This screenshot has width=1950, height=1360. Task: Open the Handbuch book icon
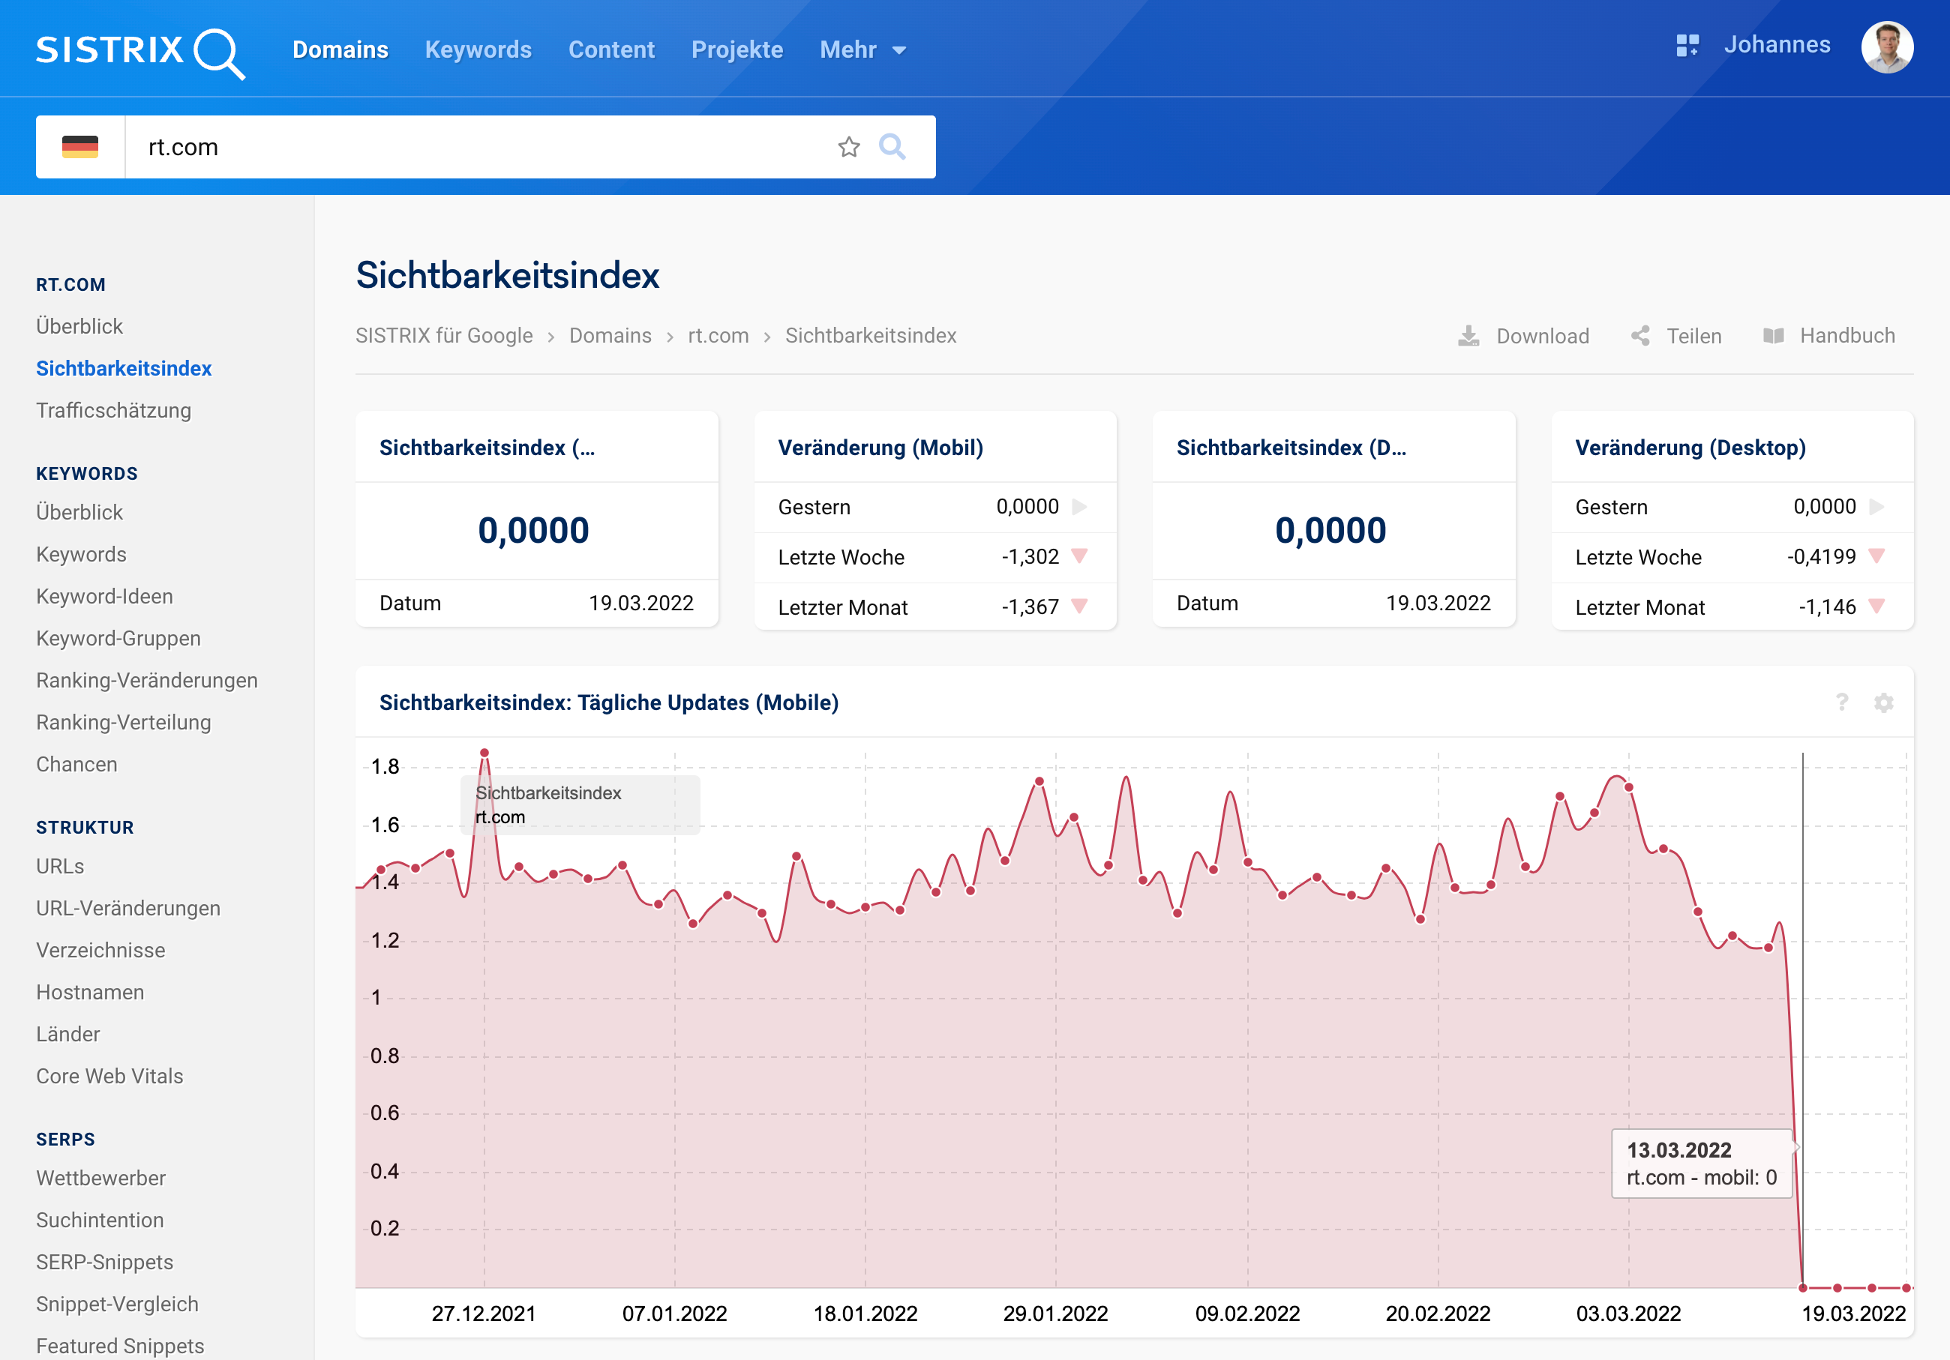tap(1773, 336)
